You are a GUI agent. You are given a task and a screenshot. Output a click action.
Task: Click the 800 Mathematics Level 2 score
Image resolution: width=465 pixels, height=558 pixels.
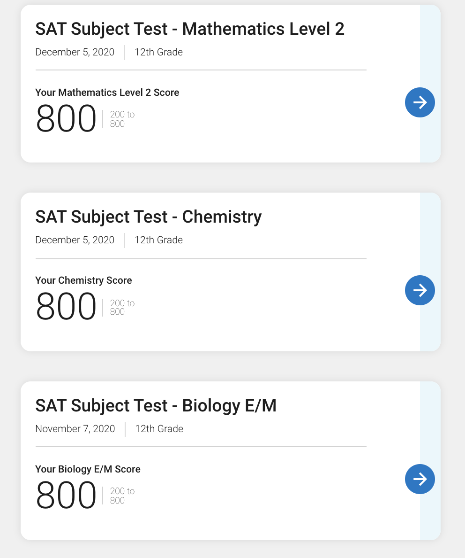point(66,118)
